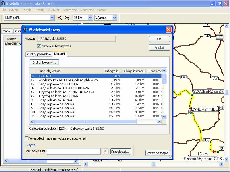The image size is (230, 172).
Task: Open the UMP-pcPL map product dropdown
Action: click(52, 18)
